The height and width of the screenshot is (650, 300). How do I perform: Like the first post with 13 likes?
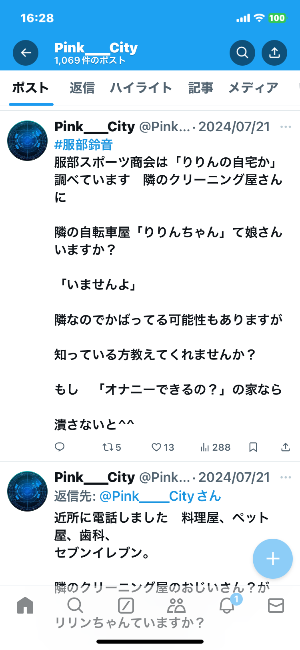coord(162,447)
